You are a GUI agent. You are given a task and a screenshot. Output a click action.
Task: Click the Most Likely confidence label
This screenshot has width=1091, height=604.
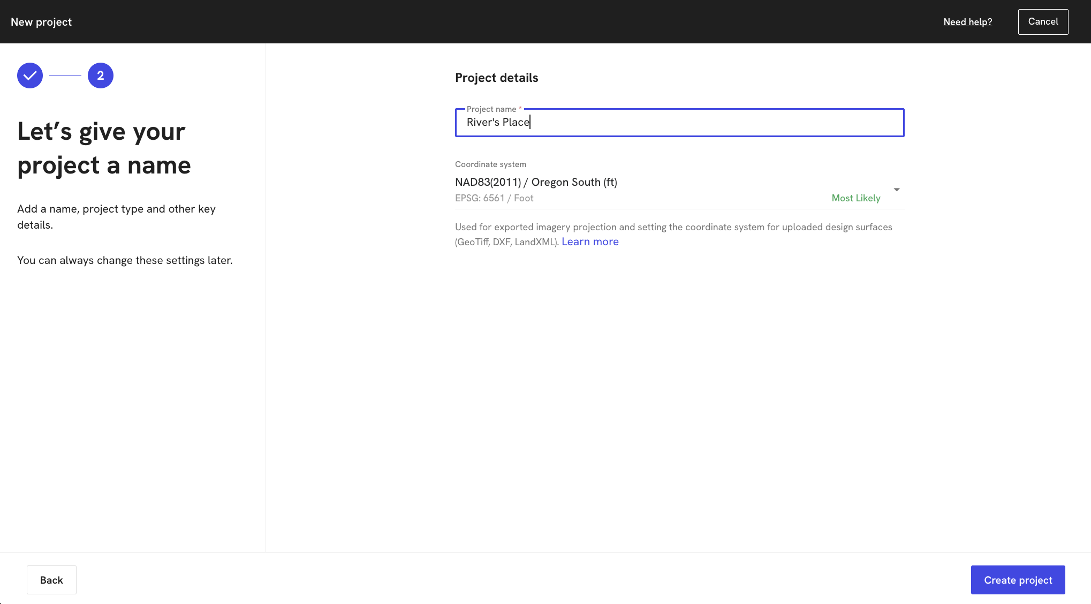855,198
